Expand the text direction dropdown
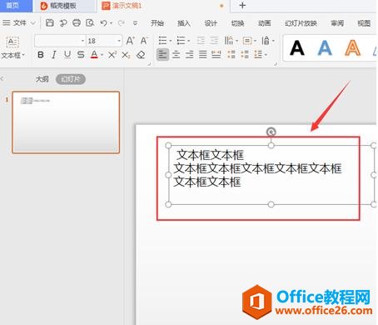Viewport: 378px width, 325px height. point(236,41)
